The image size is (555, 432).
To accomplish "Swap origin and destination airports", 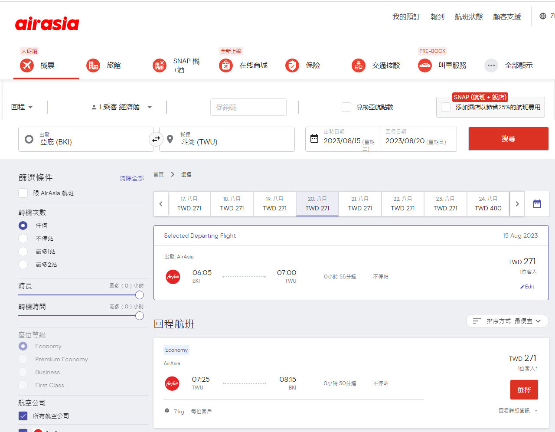I will pyautogui.click(x=156, y=139).
